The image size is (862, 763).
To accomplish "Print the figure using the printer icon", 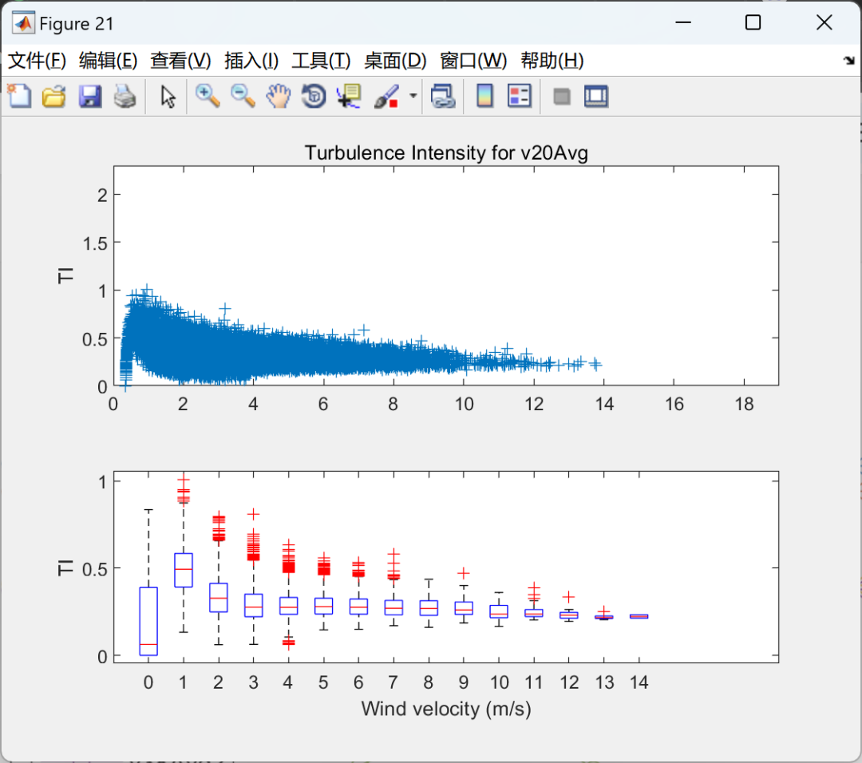I will tap(125, 97).
